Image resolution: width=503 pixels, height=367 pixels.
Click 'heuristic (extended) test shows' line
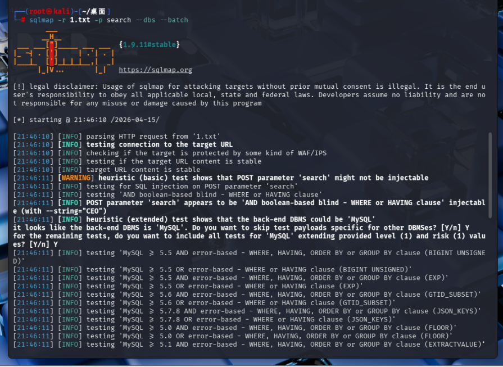point(194,219)
